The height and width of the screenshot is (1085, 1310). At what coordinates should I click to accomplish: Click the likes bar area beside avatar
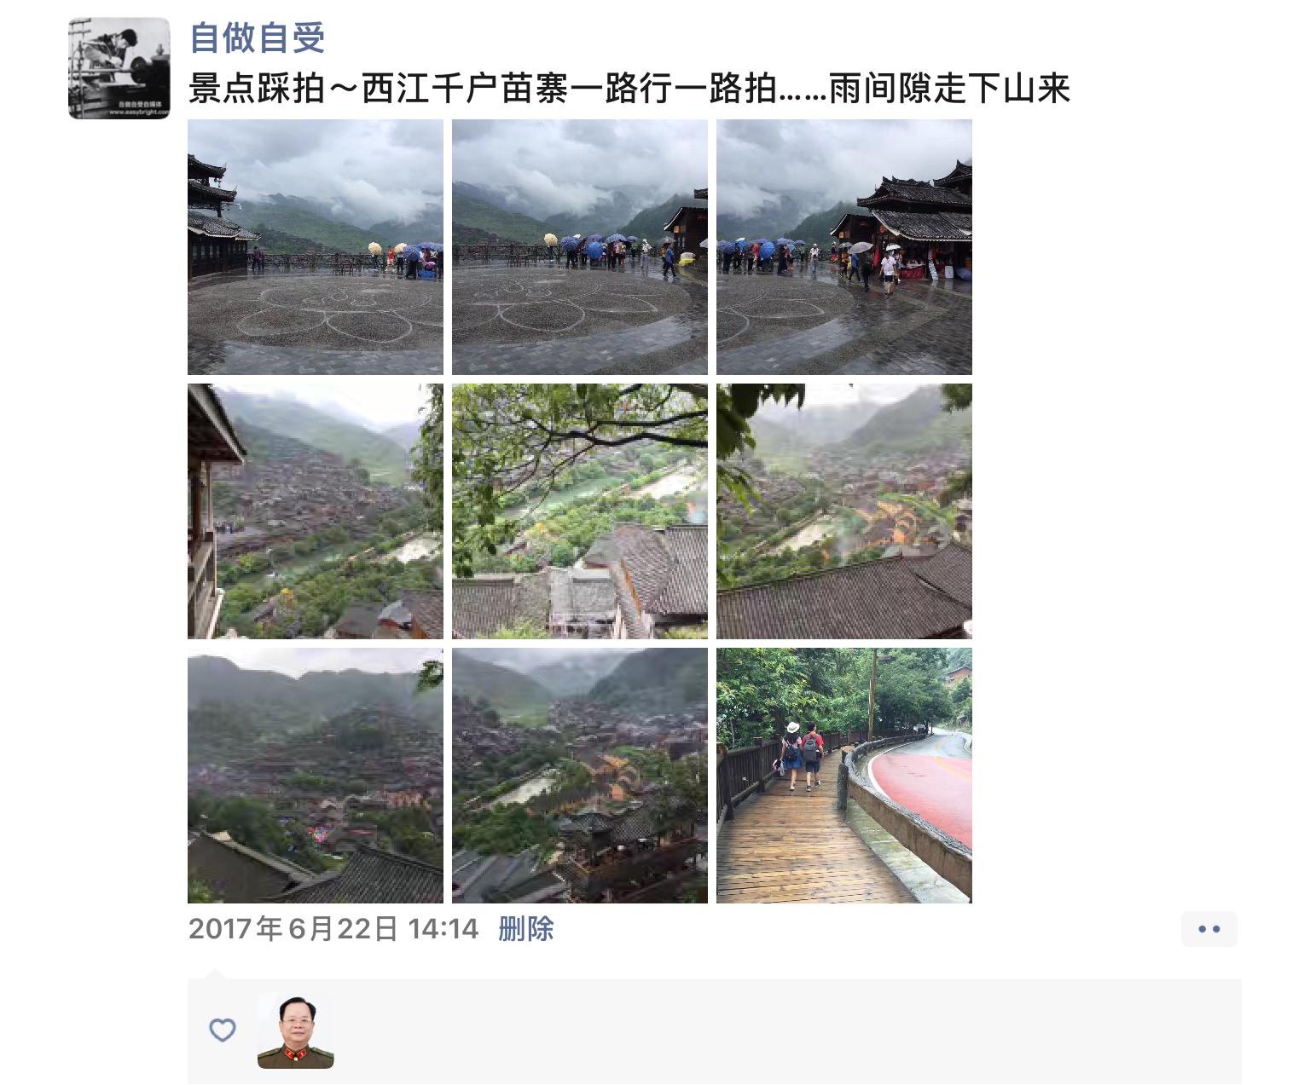[715, 1031]
